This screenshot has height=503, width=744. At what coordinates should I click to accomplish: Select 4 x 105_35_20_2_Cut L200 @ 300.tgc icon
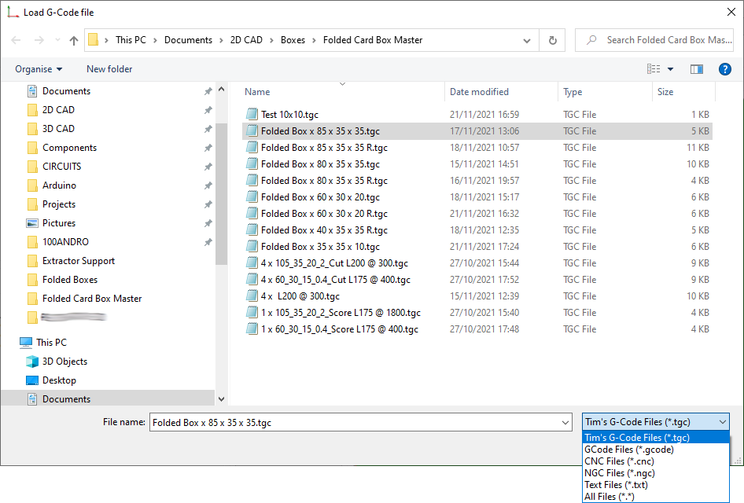click(252, 263)
